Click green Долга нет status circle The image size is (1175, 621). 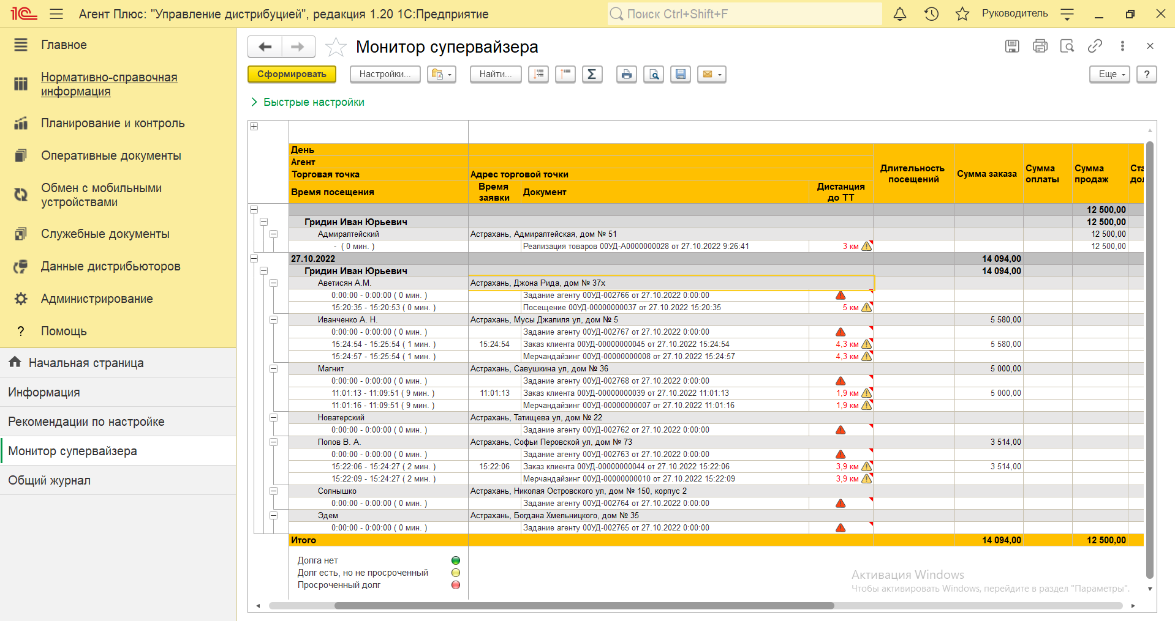tap(455, 560)
